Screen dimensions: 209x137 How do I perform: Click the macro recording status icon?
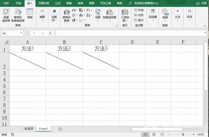click(13, 135)
